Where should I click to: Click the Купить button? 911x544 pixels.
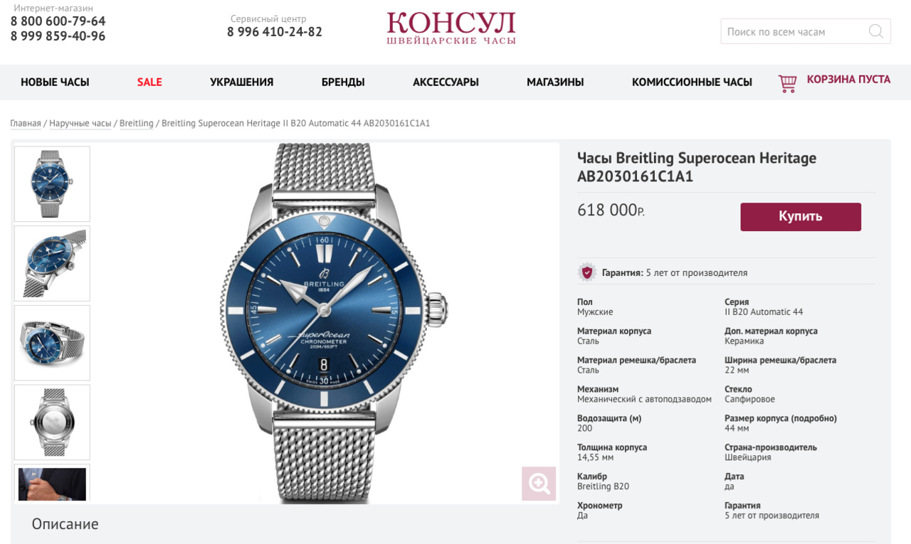click(x=801, y=217)
